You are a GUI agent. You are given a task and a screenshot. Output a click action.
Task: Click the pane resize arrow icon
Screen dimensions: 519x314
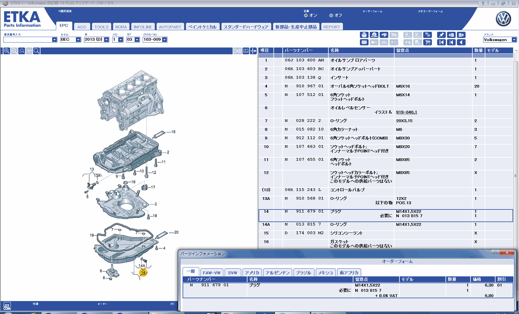point(253,51)
